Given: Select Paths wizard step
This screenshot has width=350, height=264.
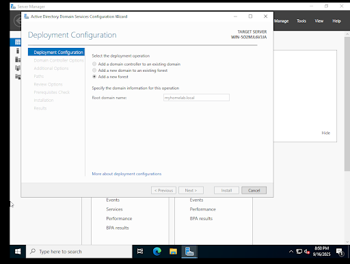Looking at the screenshot, I should (39, 76).
